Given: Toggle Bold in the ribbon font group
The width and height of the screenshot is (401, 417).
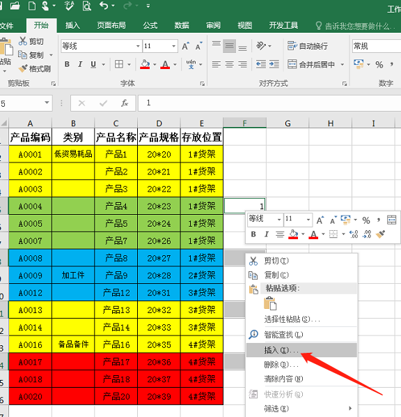Looking at the screenshot, I should [67, 64].
